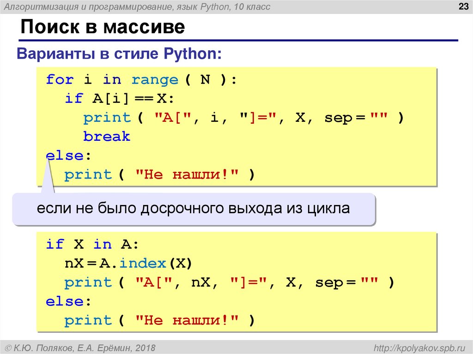
Task: Click the print line containing 'nX' in second block
Action: coord(230,282)
